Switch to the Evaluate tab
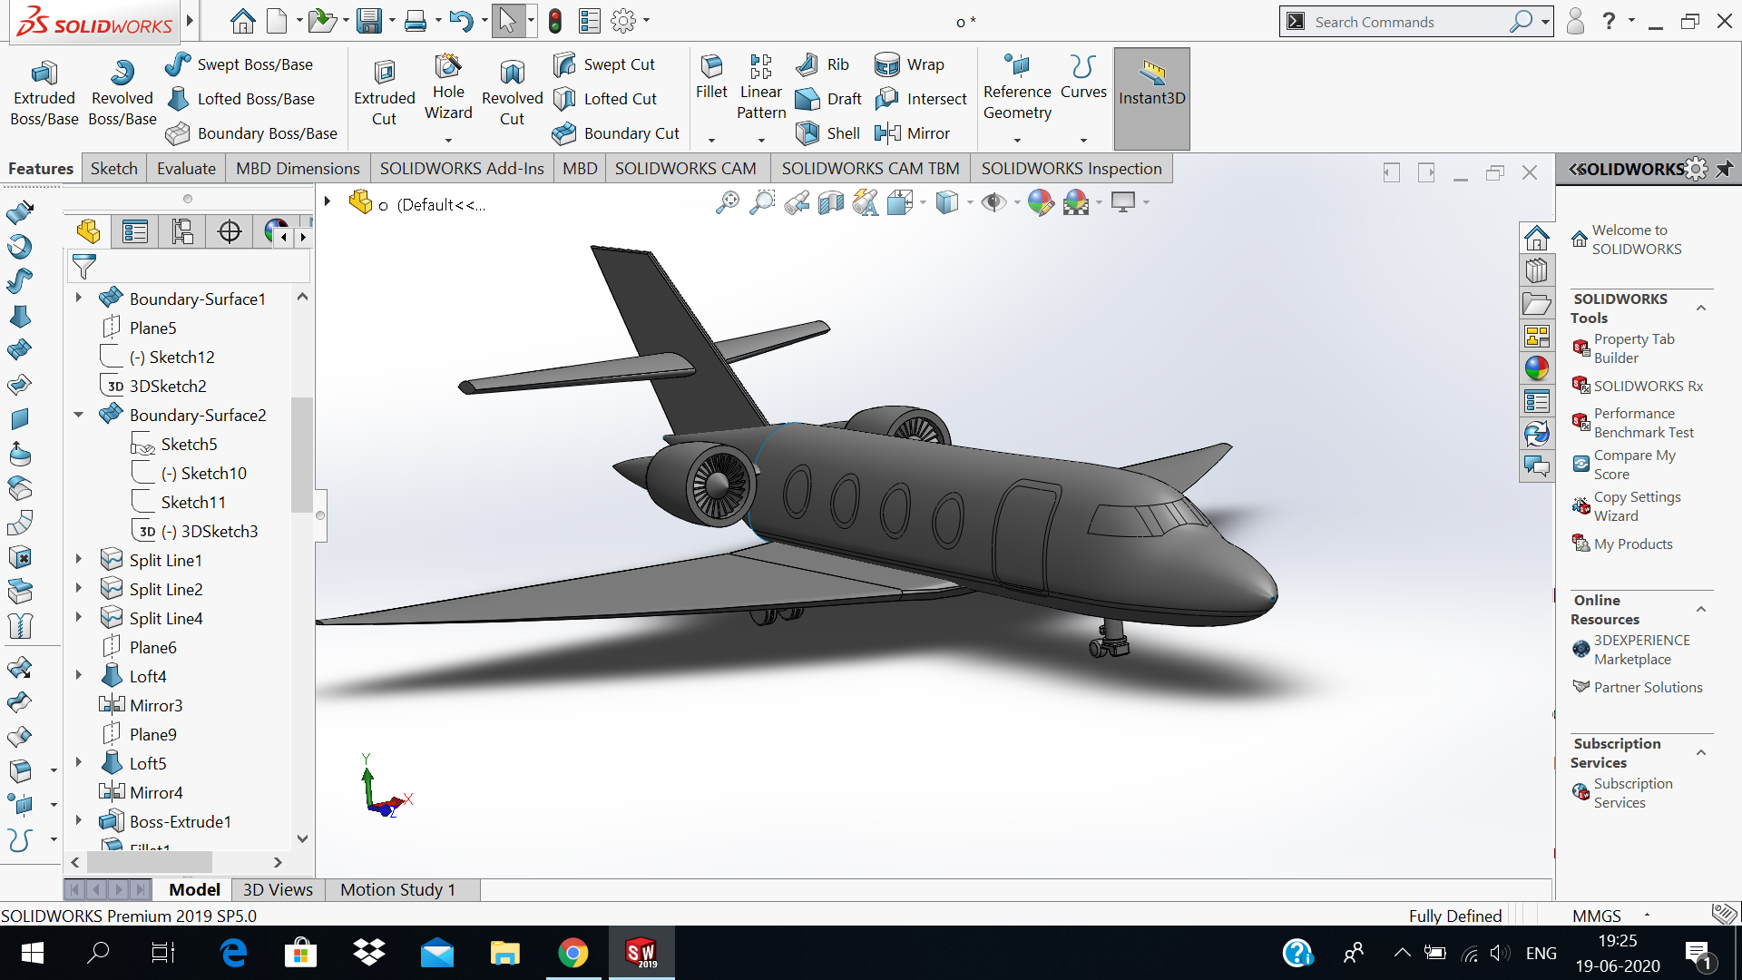The height and width of the screenshot is (980, 1742). (186, 169)
